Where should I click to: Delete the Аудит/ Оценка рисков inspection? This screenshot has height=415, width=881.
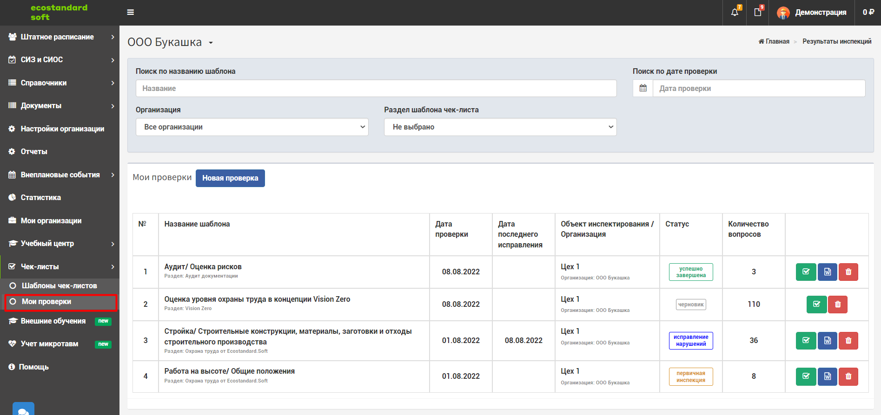(x=848, y=272)
